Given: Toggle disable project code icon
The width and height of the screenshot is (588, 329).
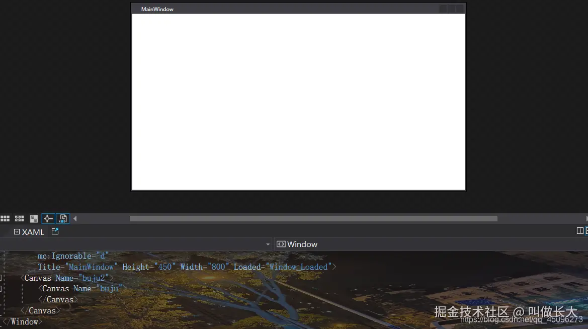Looking at the screenshot, I should [63, 218].
